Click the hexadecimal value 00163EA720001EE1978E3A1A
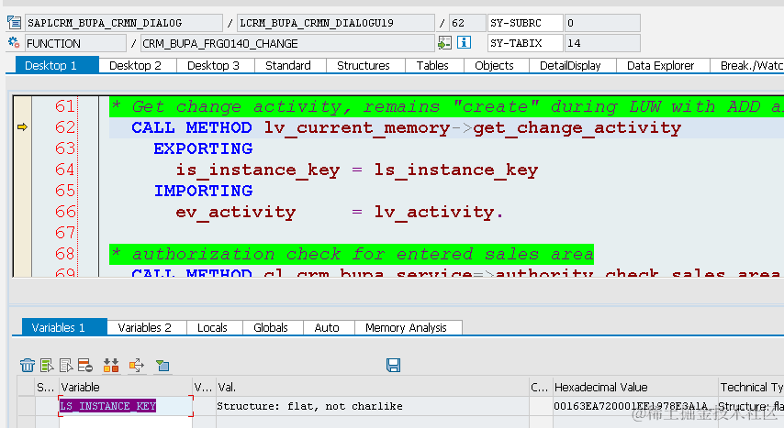This screenshot has height=428, width=784. coord(634,407)
